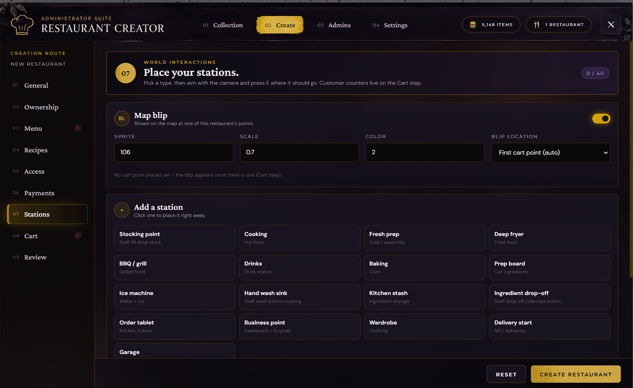Add a Delivery start station
The image size is (633, 388).
click(550, 326)
